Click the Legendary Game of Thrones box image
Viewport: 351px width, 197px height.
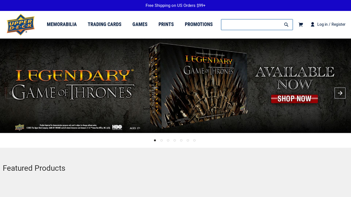point(197,85)
